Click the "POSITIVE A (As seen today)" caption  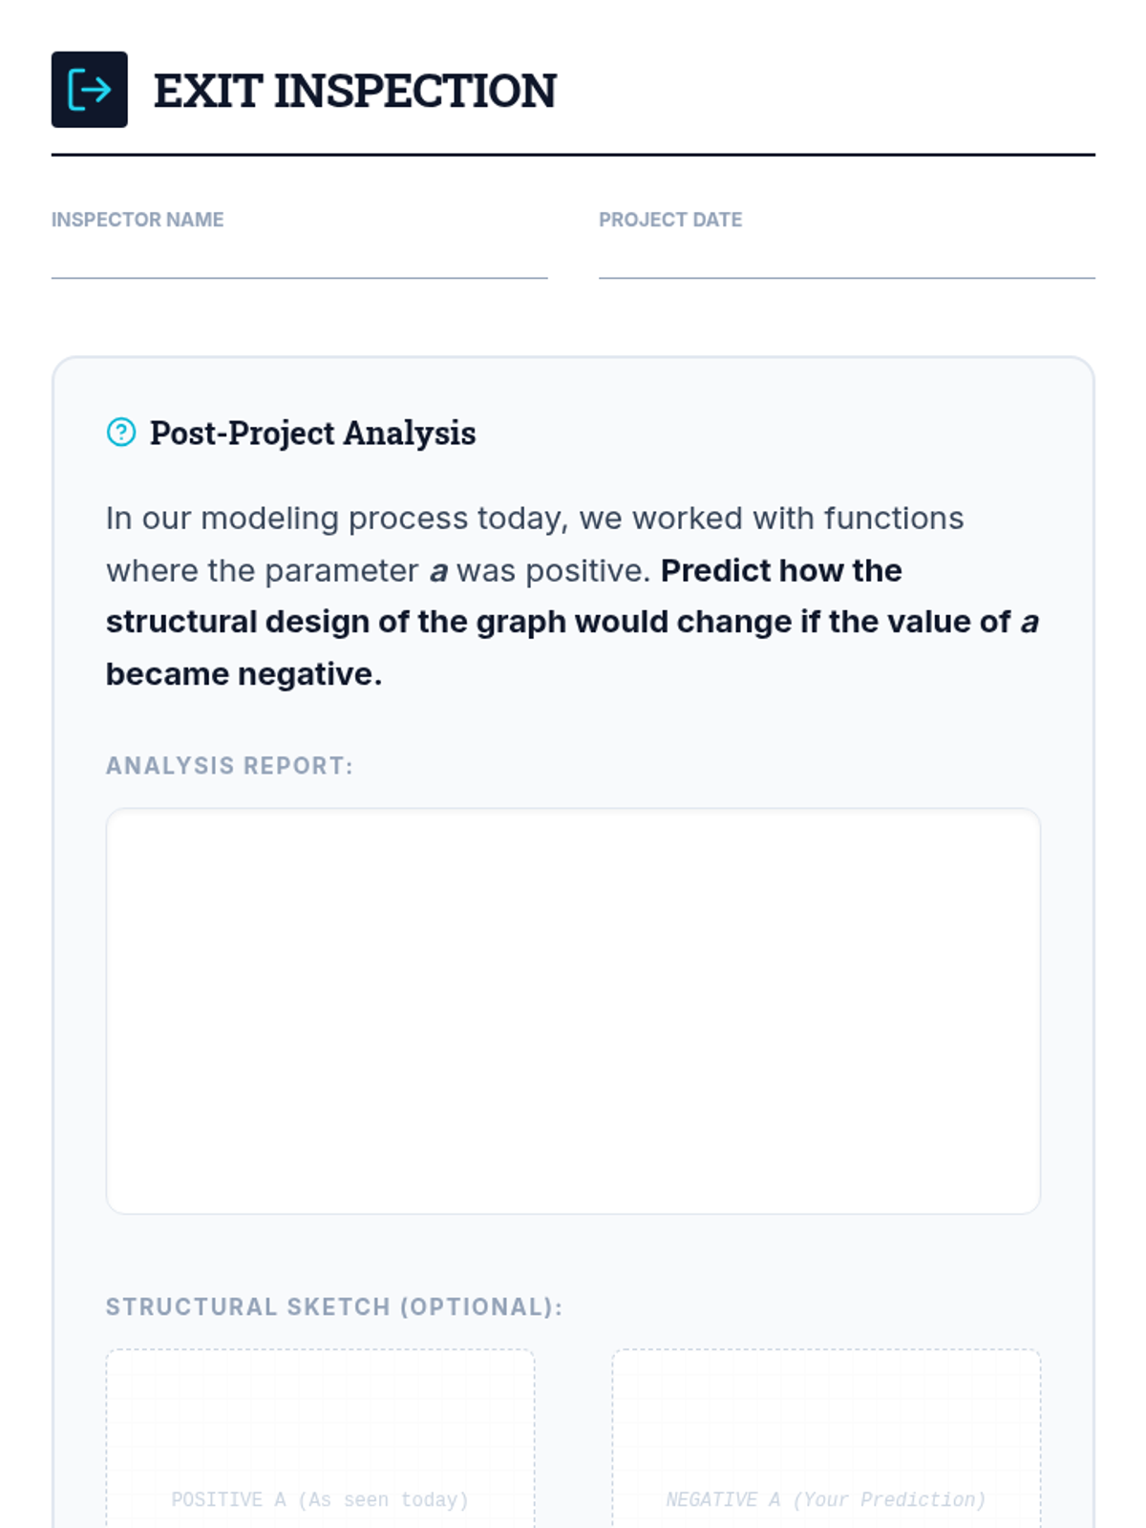pyautogui.click(x=320, y=1499)
